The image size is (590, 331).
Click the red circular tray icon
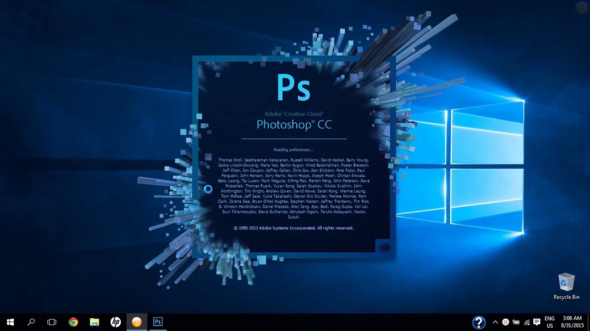[506, 322]
